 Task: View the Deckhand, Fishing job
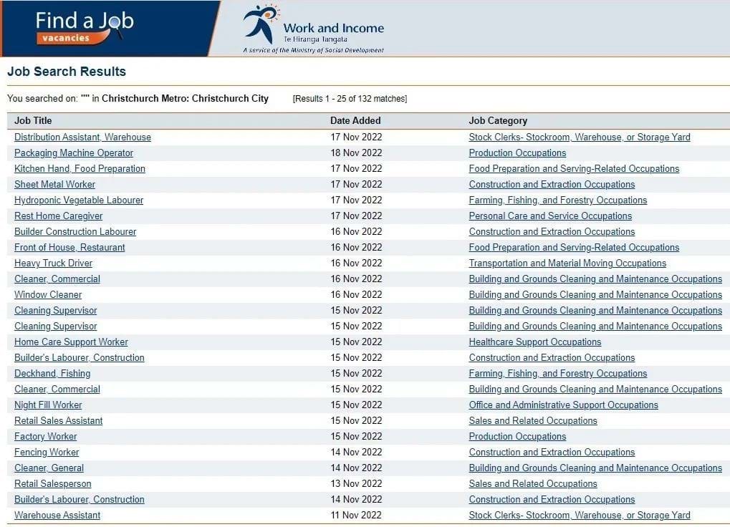pyautogui.click(x=52, y=374)
